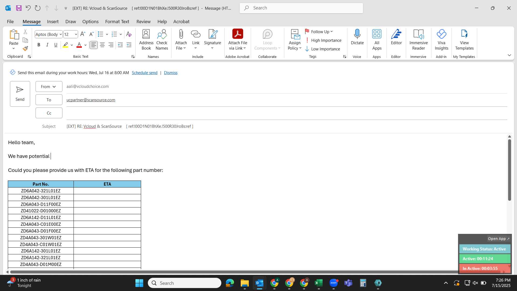
Task: Toggle bold formatting
Action: click(x=39, y=45)
